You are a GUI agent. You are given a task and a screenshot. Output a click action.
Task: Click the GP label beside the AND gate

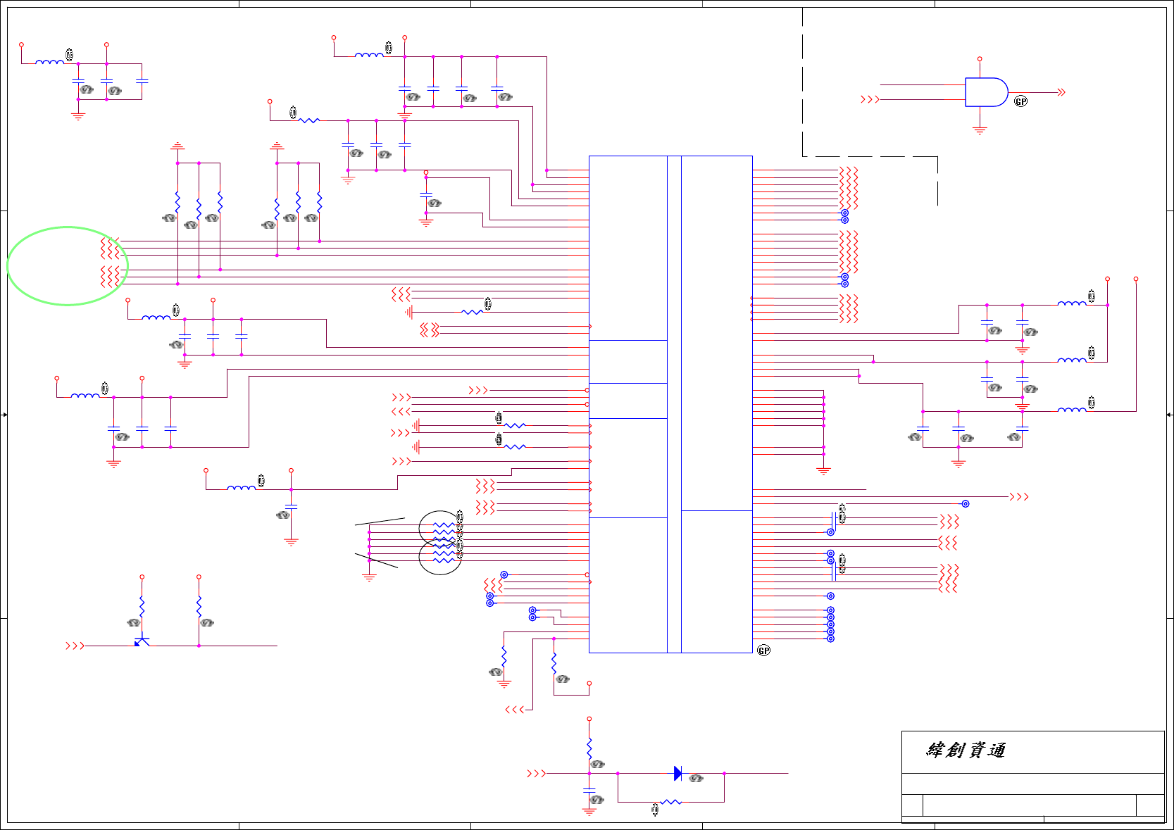tap(1021, 101)
